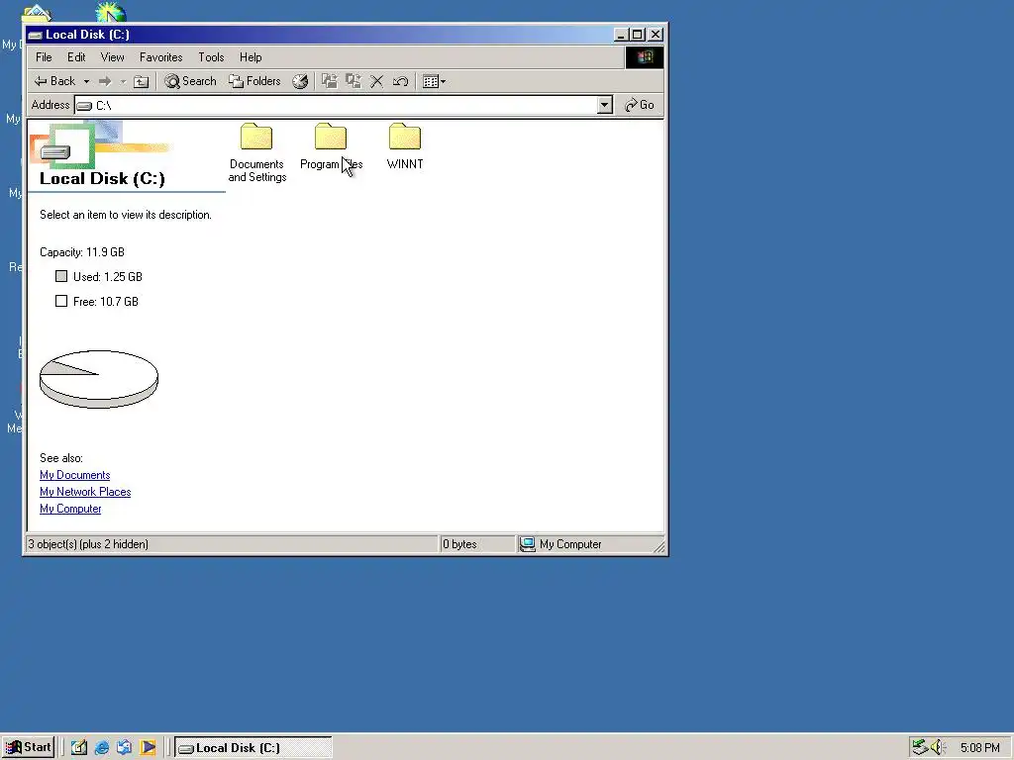Click the Go button
Screen dimensions: 1014x760
[639, 105]
